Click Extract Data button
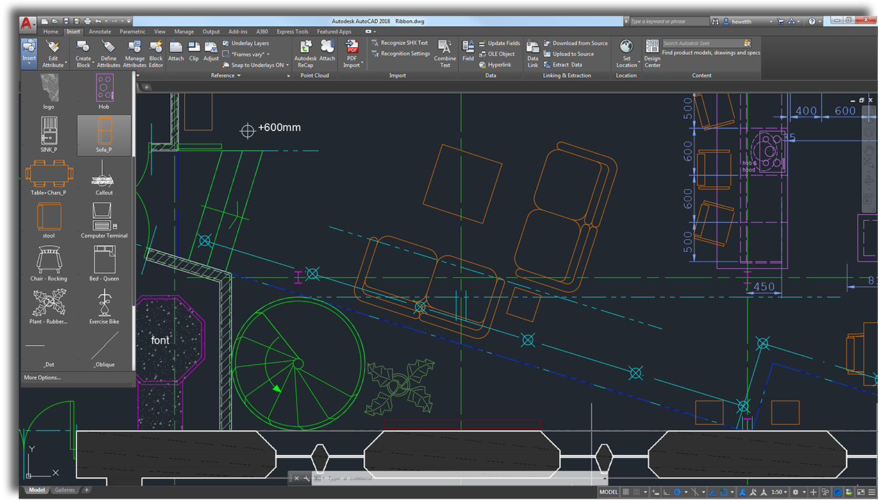The width and height of the screenshot is (889, 500). [563, 65]
